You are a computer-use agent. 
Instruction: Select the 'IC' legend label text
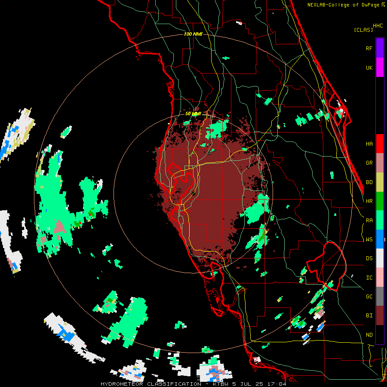(x=369, y=278)
